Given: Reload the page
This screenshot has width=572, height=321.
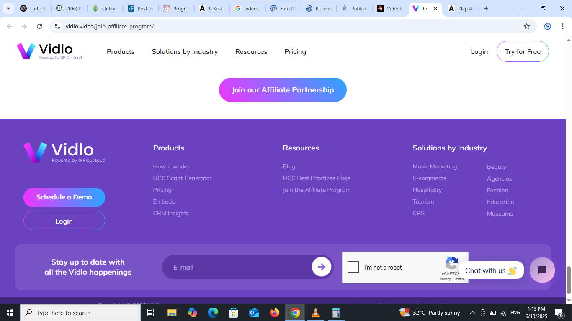Looking at the screenshot, I should (39, 26).
